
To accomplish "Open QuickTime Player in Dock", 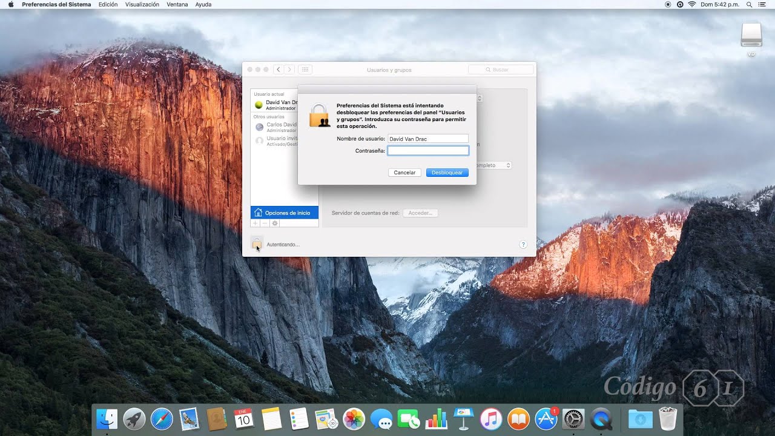I will (x=601, y=418).
